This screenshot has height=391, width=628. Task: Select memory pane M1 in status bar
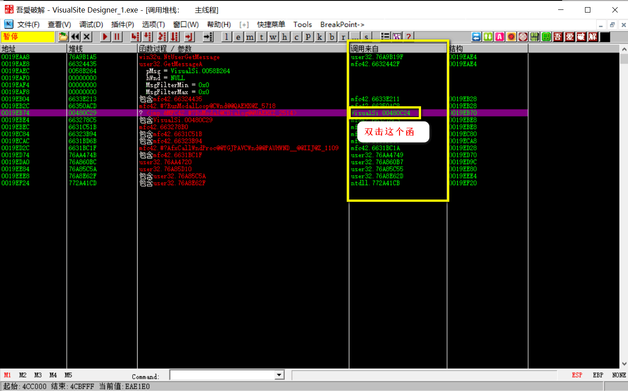click(7, 375)
